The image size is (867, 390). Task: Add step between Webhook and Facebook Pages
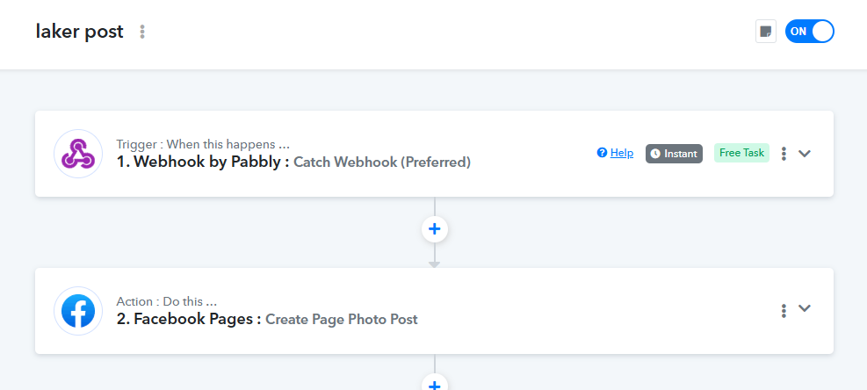434,229
